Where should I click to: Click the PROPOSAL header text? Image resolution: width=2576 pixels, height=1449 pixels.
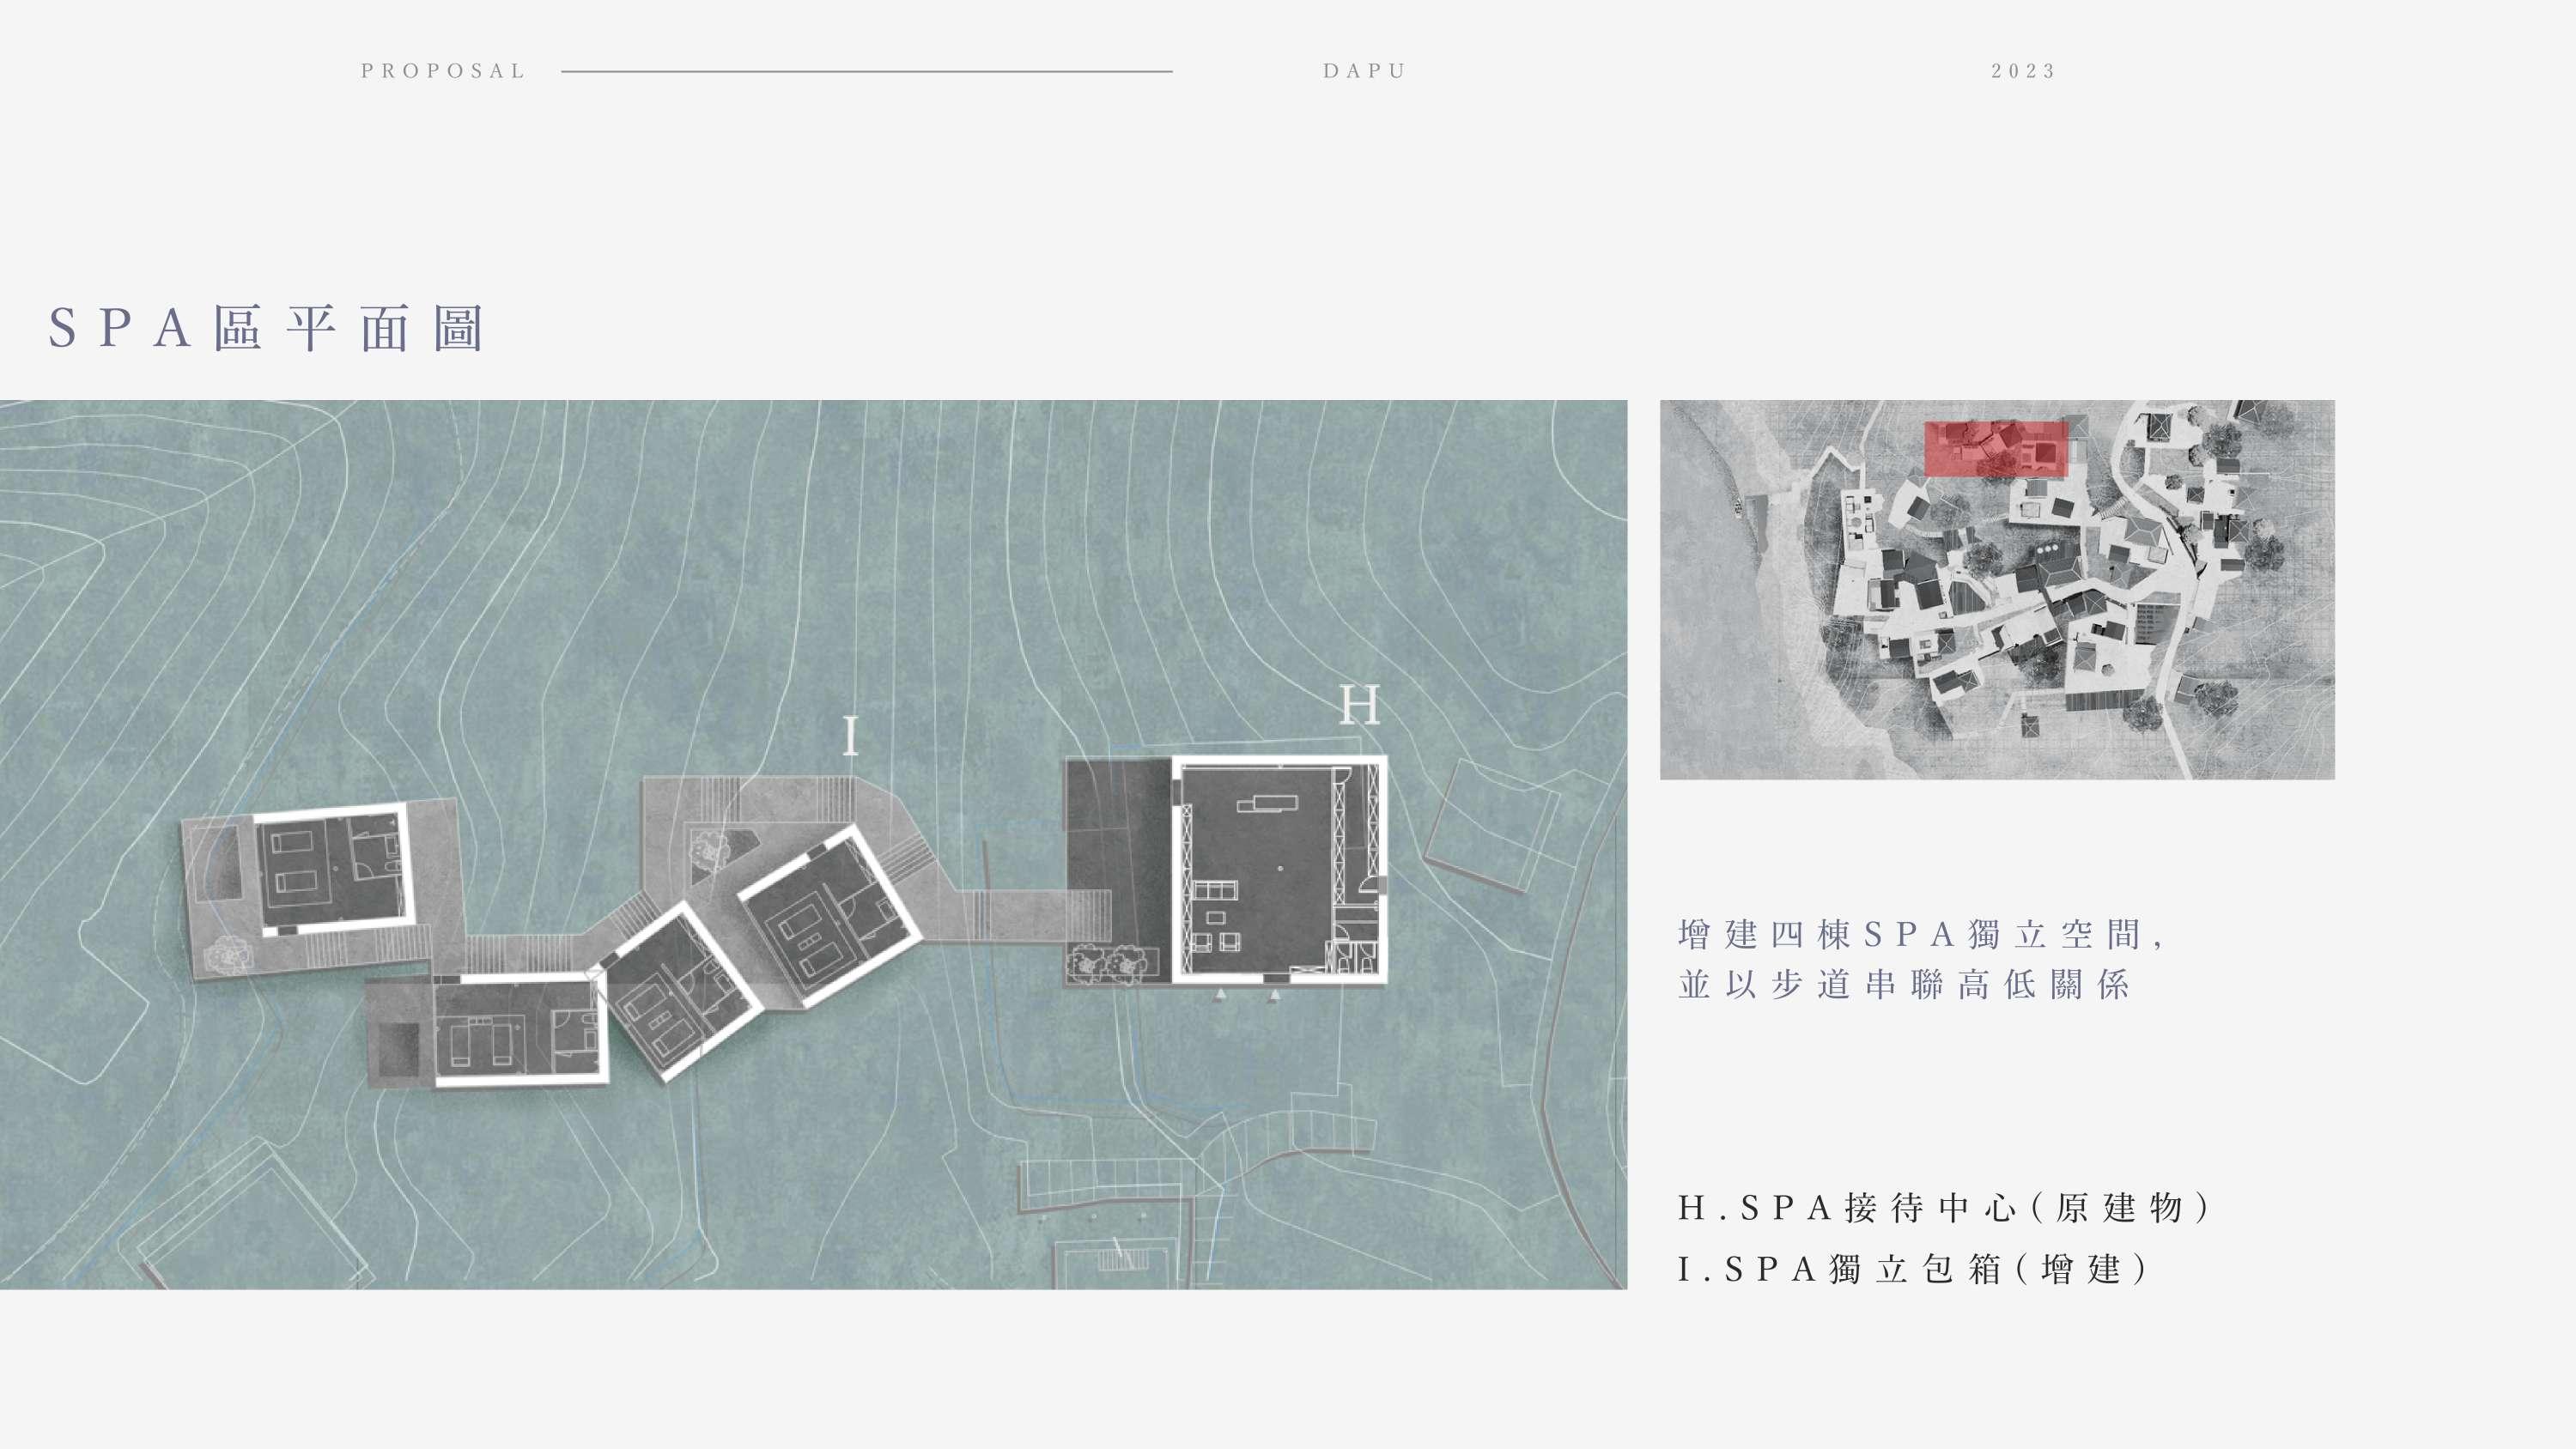click(443, 71)
